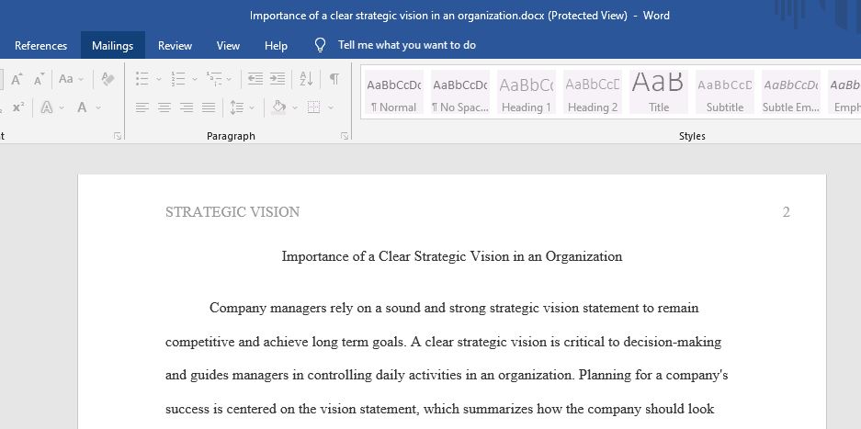Switch to the Review tab

175,46
